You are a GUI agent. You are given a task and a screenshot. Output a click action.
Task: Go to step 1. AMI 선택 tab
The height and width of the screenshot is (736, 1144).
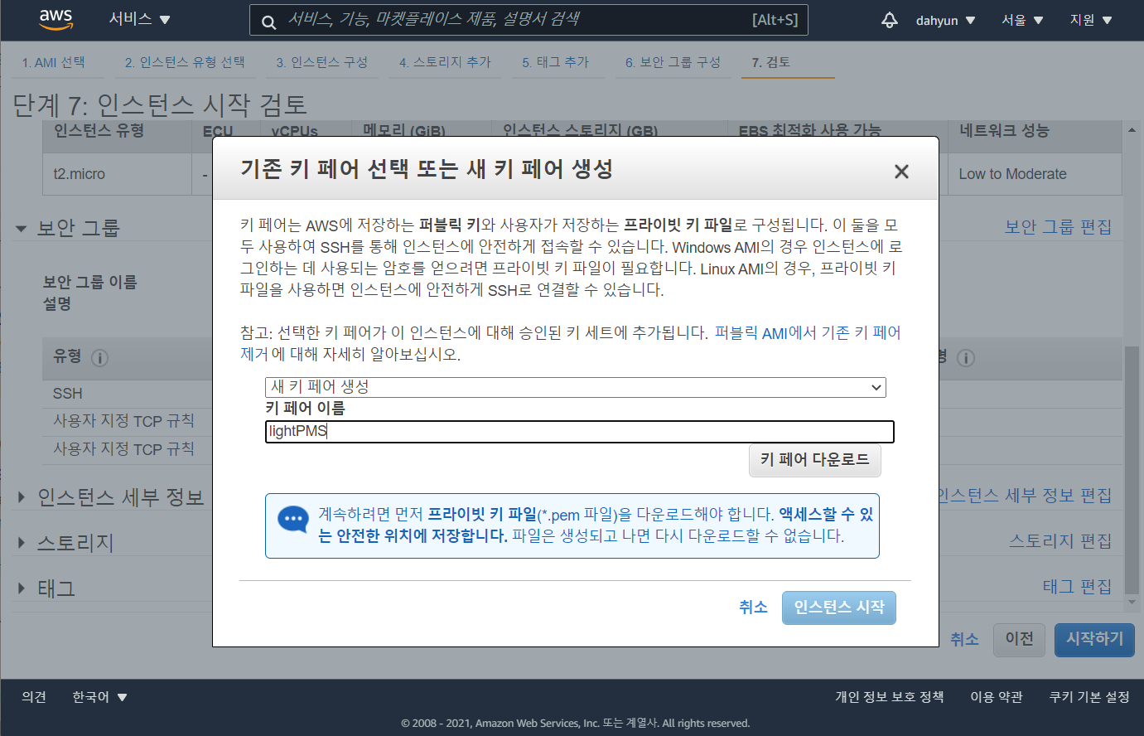click(54, 62)
